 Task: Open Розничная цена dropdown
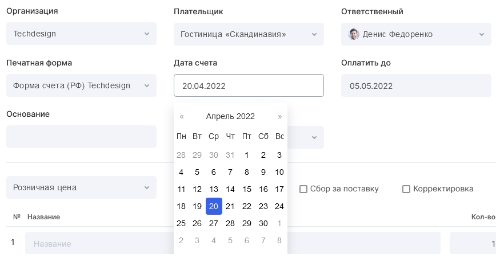coord(81,187)
